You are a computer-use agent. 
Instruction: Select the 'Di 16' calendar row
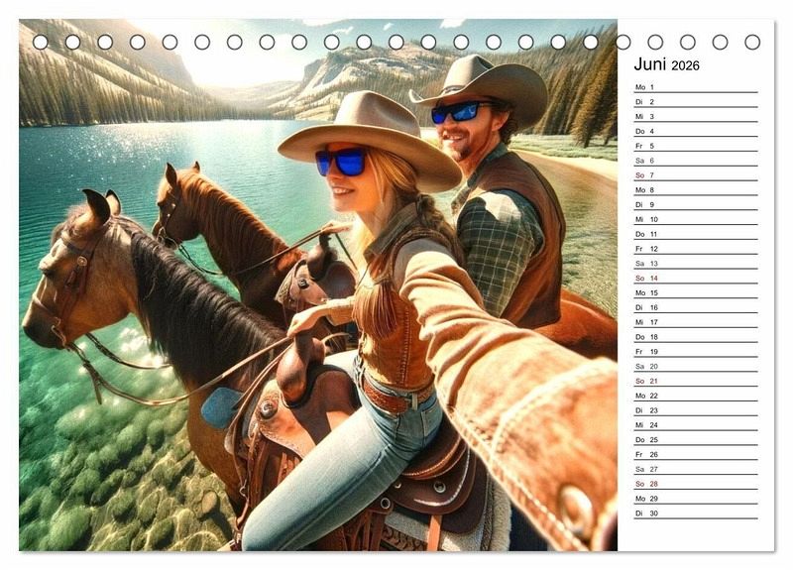coord(696,307)
